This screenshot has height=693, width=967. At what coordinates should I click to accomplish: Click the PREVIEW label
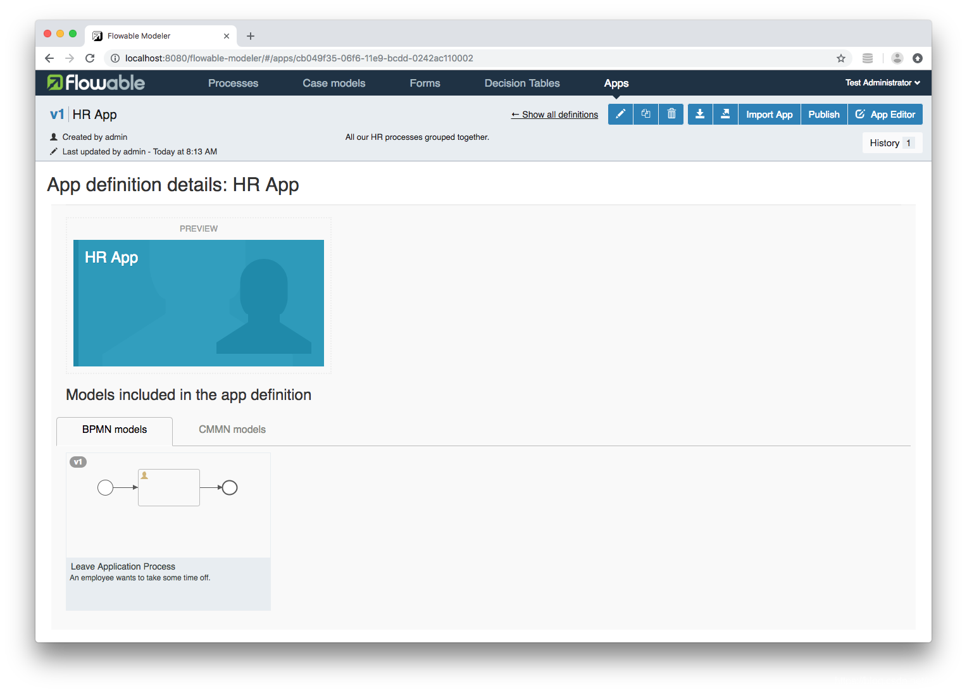coord(199,228)
